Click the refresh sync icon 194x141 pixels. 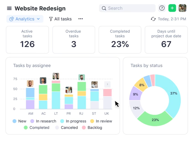pos(153,19)
